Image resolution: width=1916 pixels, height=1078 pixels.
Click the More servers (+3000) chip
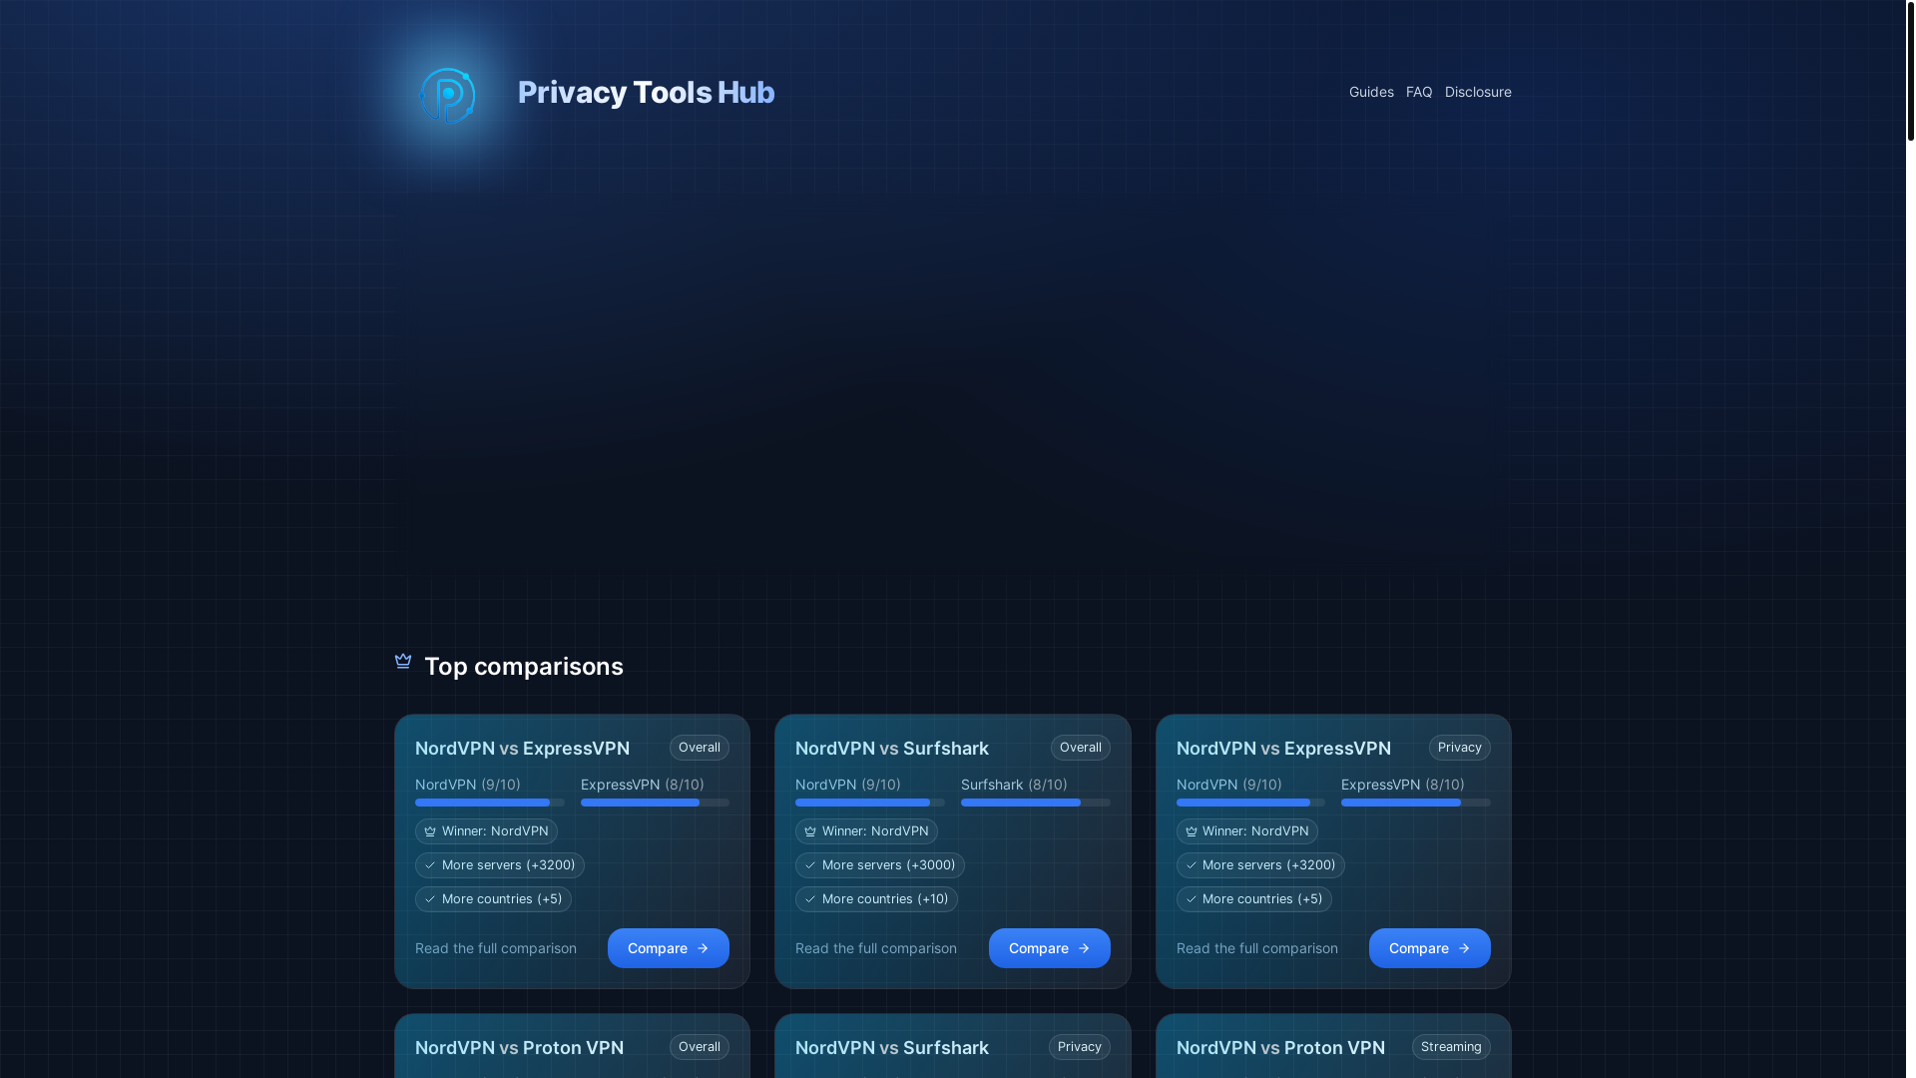pyautogui.click(x=880, y=865)
